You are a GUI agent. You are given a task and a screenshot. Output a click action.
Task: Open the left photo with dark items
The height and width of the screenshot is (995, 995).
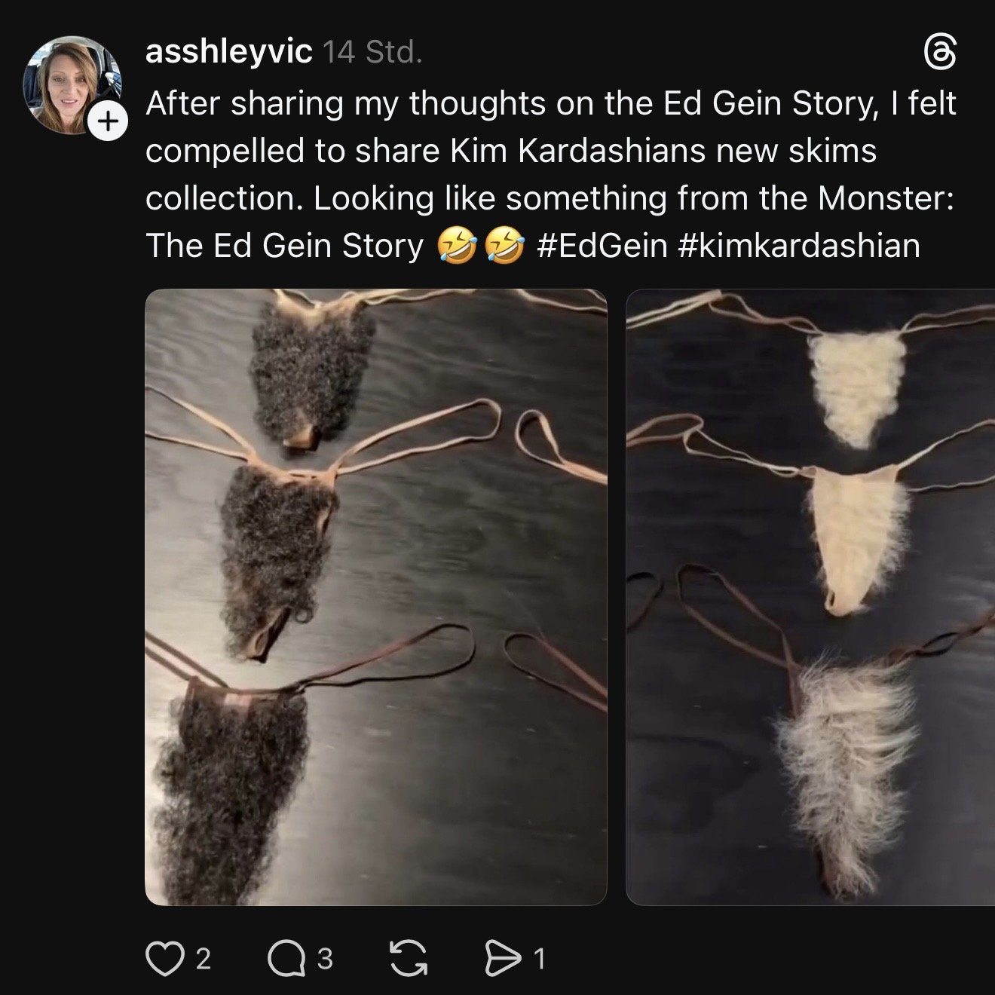(375, 596)
